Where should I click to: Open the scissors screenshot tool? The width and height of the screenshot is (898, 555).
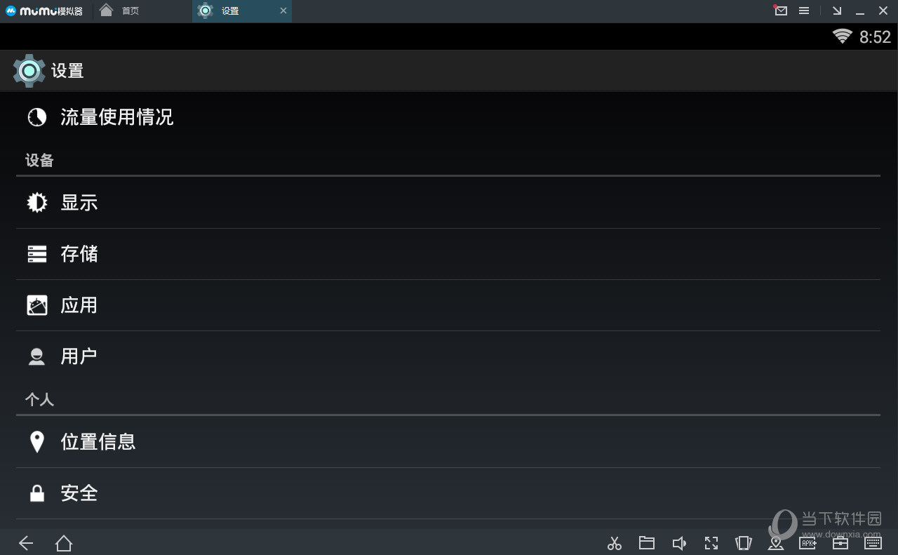(615, 543)
